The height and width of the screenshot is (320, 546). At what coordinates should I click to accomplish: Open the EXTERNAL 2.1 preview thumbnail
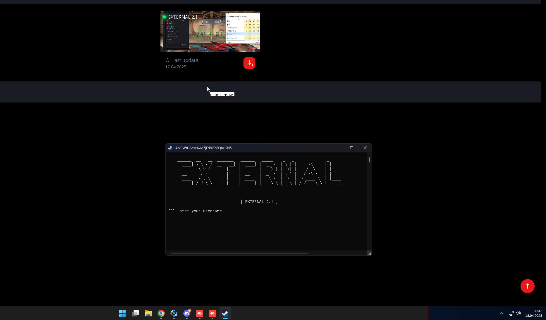point(210,32)
